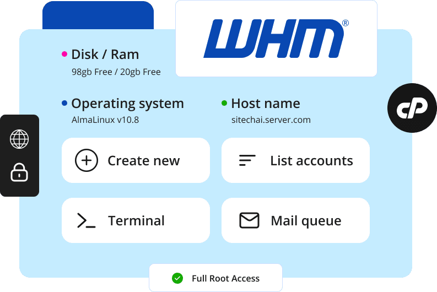Viewport: 437px width, 292px height.
Task: Click the command prompt icon beside Terminal
Action: coord(86,221)
